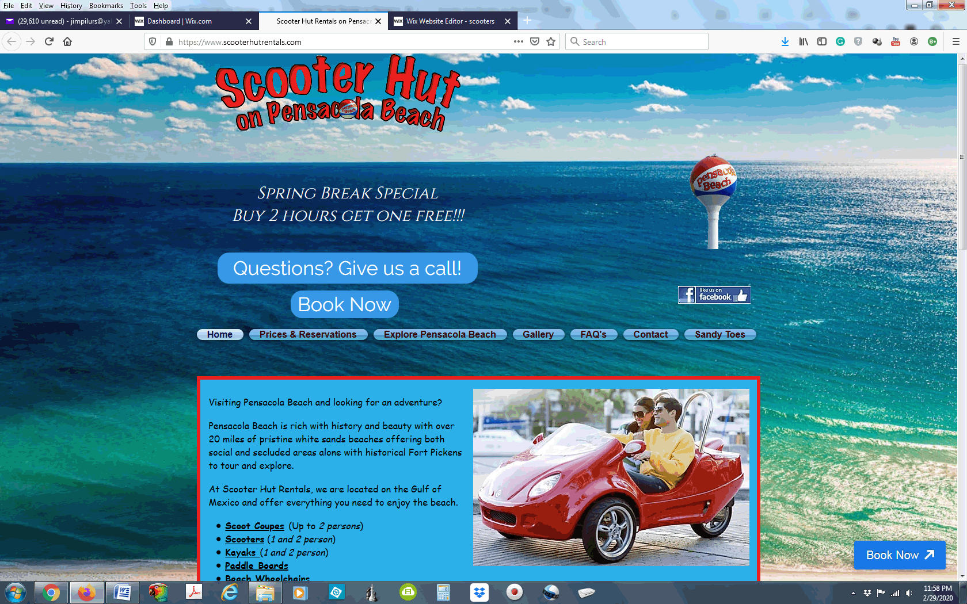Follow the Paddle Boards link
This screenshot has height=604, width=967.
click(x=256, y=565)
